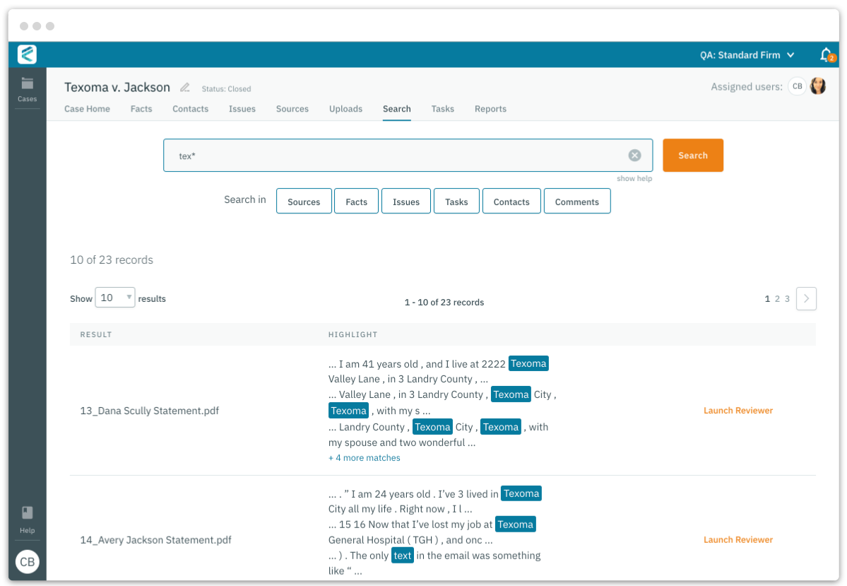The height and width of the screenshot is (586, 847).
Task: Expand the 4 more matches for Dana Scully
Action: 364,457
